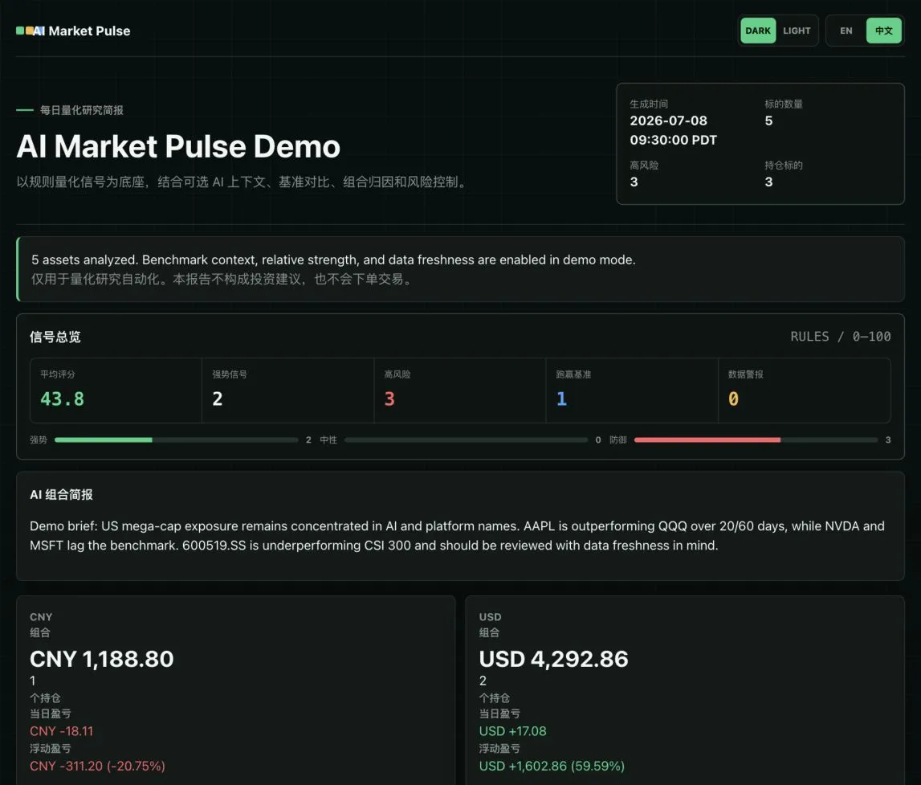Click the Demo brief paragraph text
The width and height of the screenshot is (921, 785).
457,535
